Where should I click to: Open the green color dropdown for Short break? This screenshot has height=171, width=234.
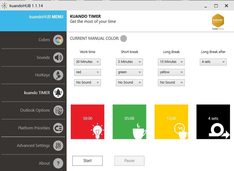tap(129, 72)
